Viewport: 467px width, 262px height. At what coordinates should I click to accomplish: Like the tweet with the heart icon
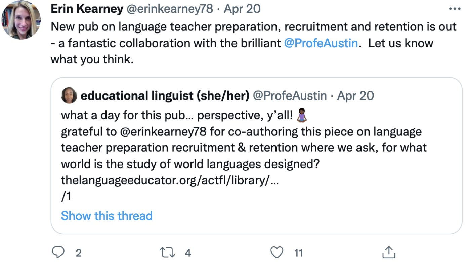(x=277, y=252)
